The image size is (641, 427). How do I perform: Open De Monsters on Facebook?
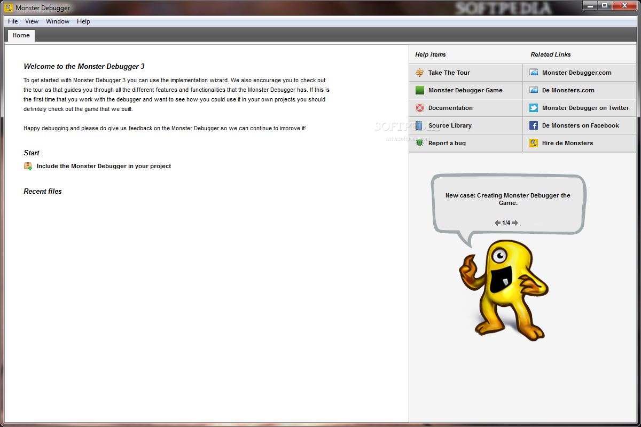(580, 125)
